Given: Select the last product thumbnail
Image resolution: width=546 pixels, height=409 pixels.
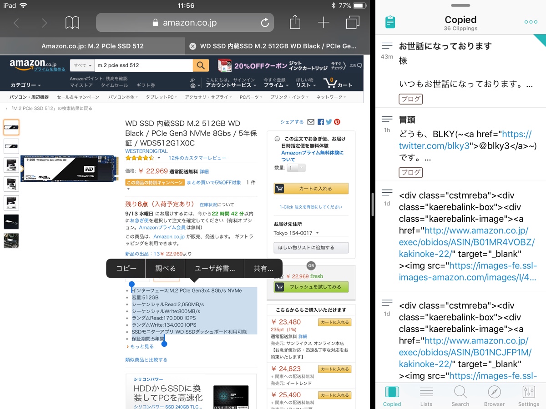Looking at the screenshot, I should point(11,240).
